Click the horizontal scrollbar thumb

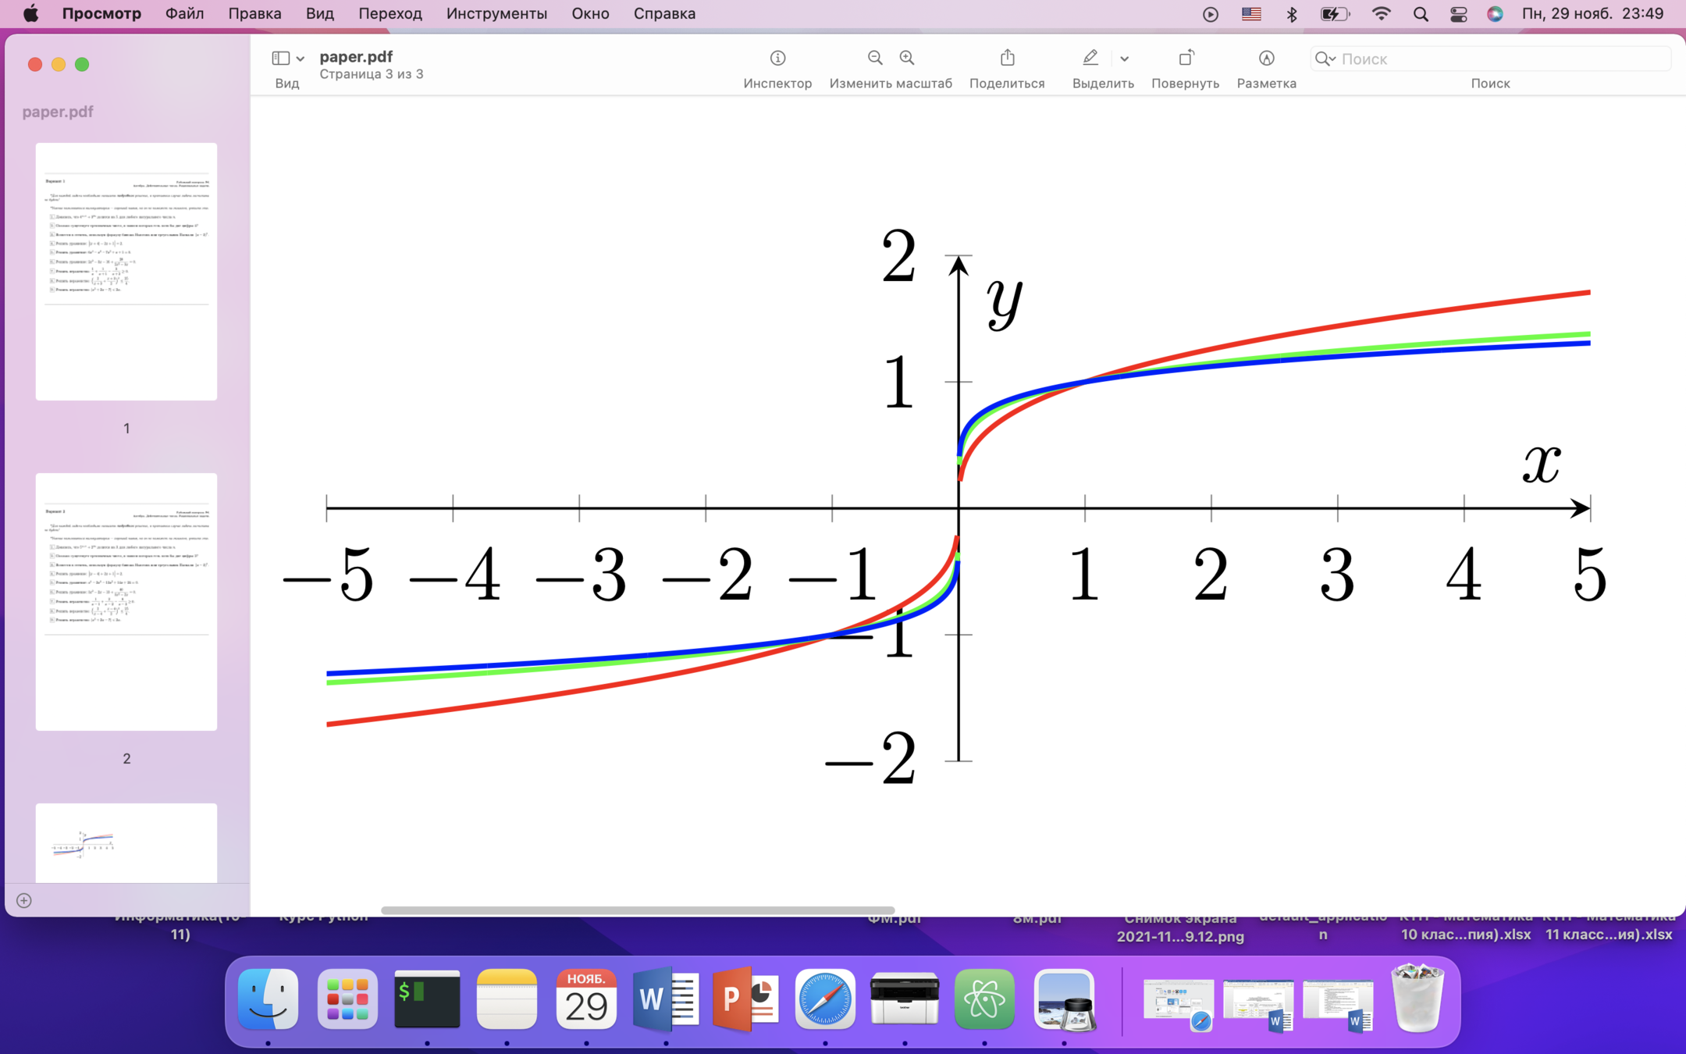pyautogui.click(x=637, y=910)
